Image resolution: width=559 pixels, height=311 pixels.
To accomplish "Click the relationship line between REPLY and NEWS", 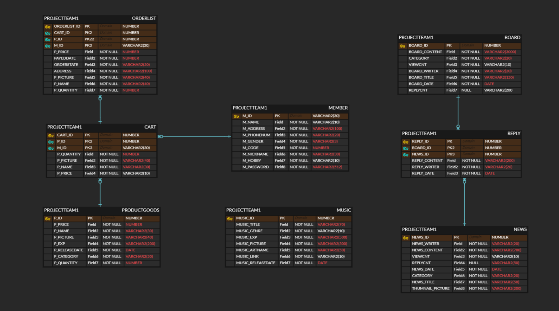I will 465,201.
